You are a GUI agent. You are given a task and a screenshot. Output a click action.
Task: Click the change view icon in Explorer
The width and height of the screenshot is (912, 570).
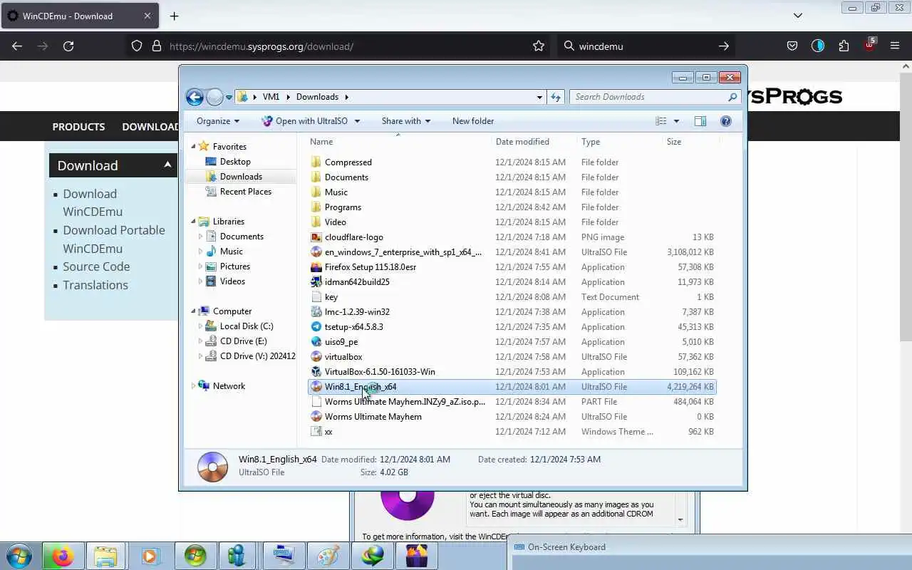tap(661, 121)
